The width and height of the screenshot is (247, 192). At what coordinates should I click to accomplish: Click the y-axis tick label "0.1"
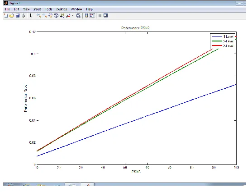tap(33, 54)
